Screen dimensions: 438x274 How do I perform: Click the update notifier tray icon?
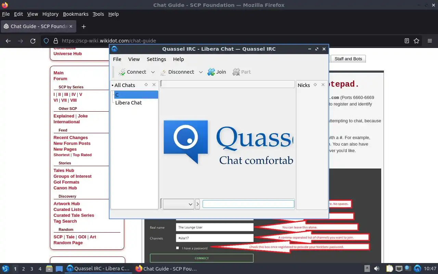(408, 269)
